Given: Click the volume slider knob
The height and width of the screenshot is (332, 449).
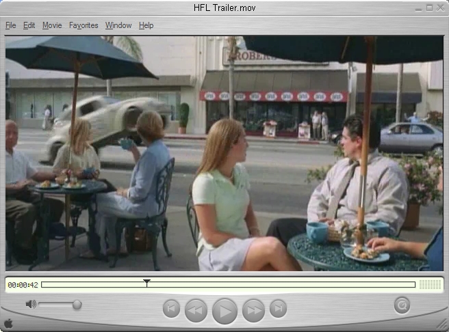Looking at the screenshot, I should click(77, 305).
